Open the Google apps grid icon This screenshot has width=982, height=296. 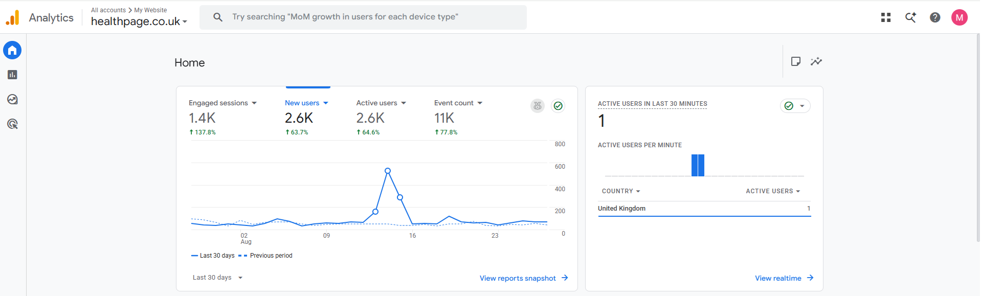click(x=886, y=17)
